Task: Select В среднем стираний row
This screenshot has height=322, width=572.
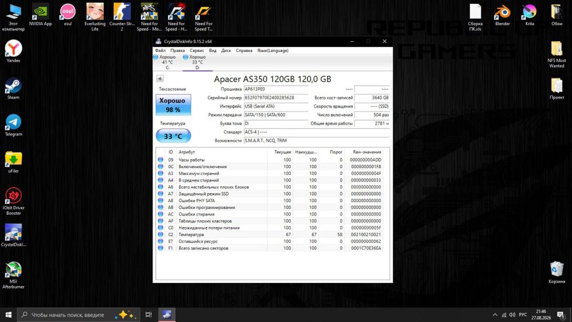Action: click(270, 180)
